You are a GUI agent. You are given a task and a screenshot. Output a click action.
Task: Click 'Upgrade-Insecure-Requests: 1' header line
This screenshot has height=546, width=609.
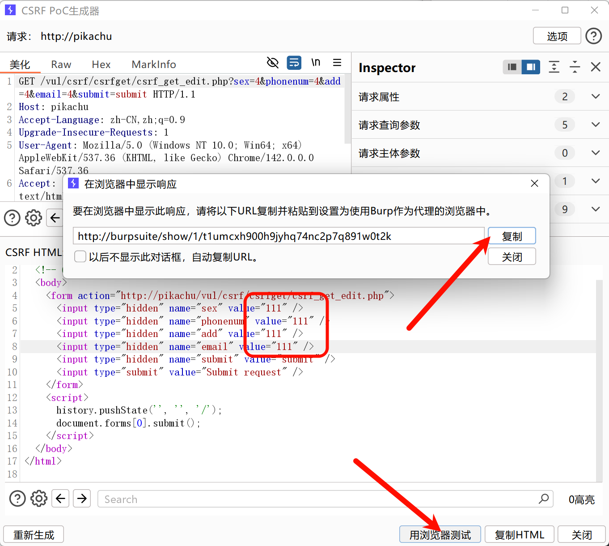coord(93,132)
